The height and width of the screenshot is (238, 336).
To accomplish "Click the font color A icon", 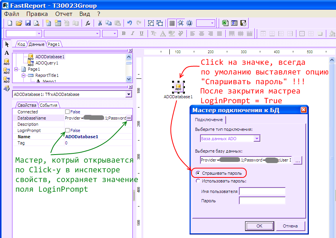I will coord(163,33).
